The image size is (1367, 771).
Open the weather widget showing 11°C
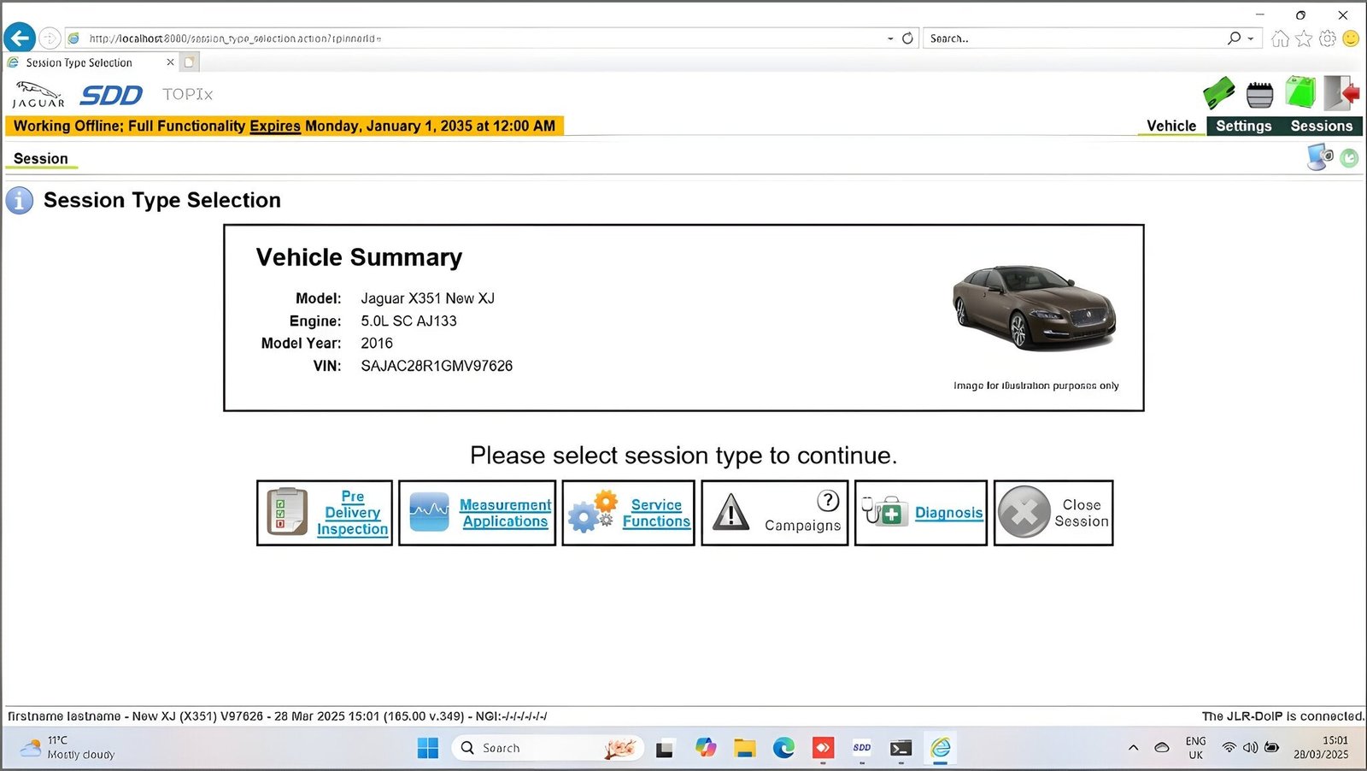[x=68, y=748]
